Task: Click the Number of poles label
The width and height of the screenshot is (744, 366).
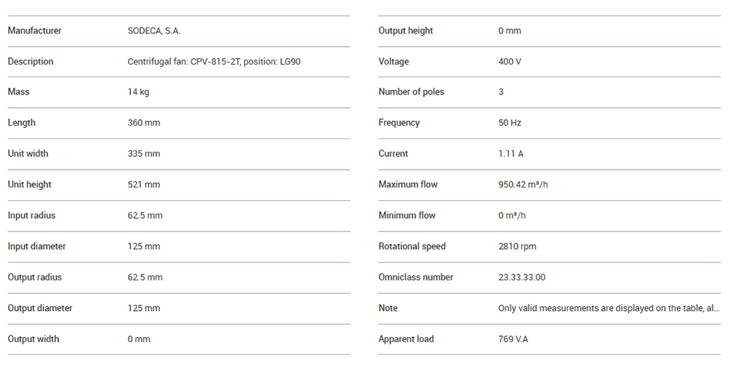Action: click(x=411, y=92)
